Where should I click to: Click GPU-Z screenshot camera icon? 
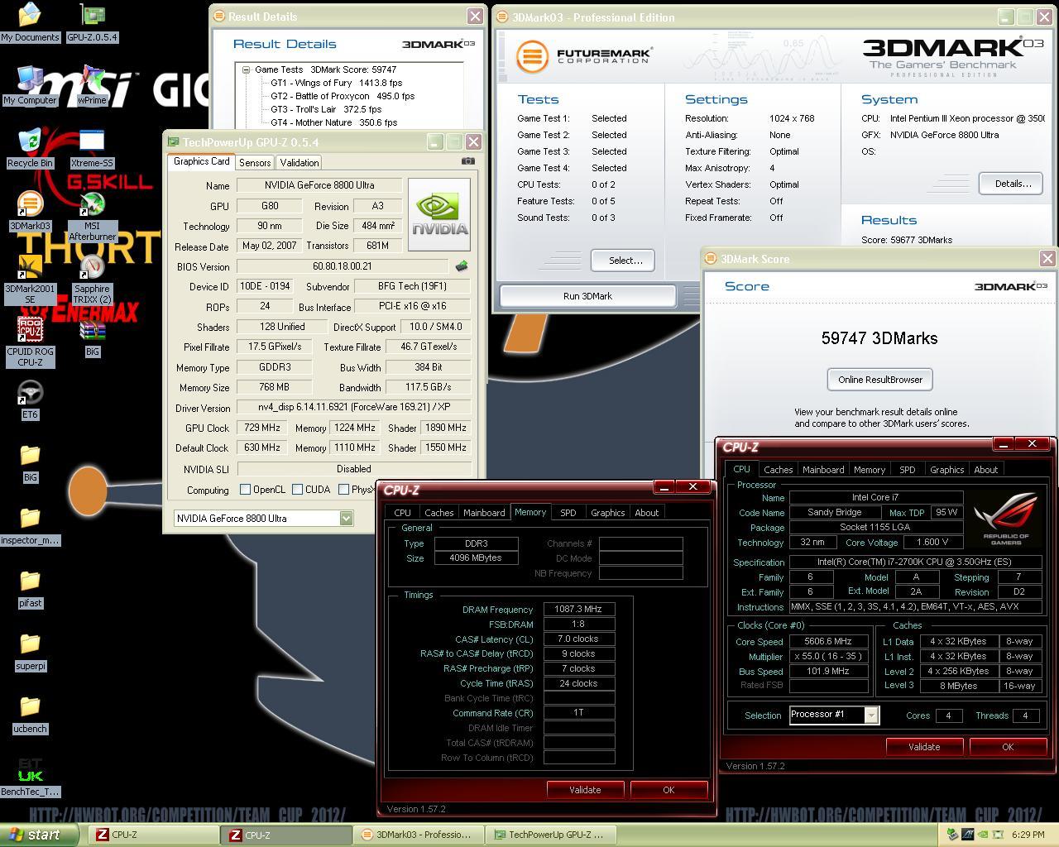467,161
